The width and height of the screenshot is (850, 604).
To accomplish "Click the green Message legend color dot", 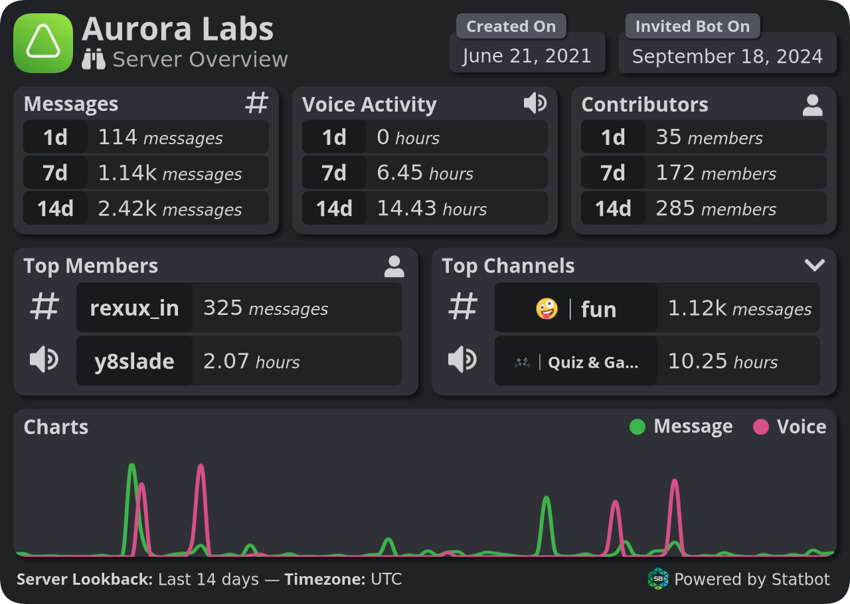I will [x=637, y=427].
